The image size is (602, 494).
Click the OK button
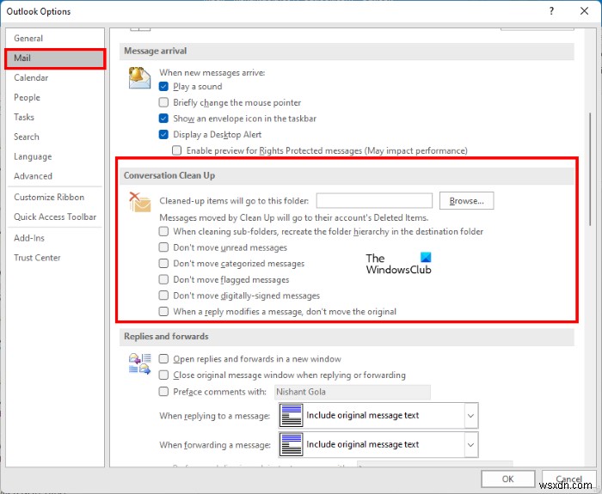pos(507,479)
